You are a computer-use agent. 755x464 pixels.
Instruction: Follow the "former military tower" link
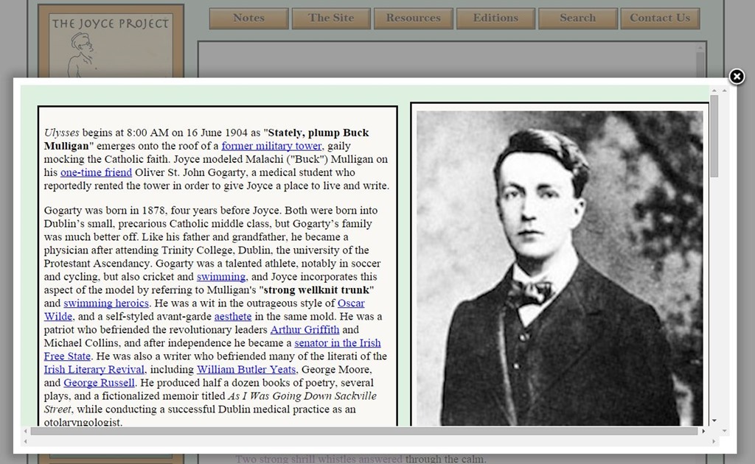click(272, 146)
